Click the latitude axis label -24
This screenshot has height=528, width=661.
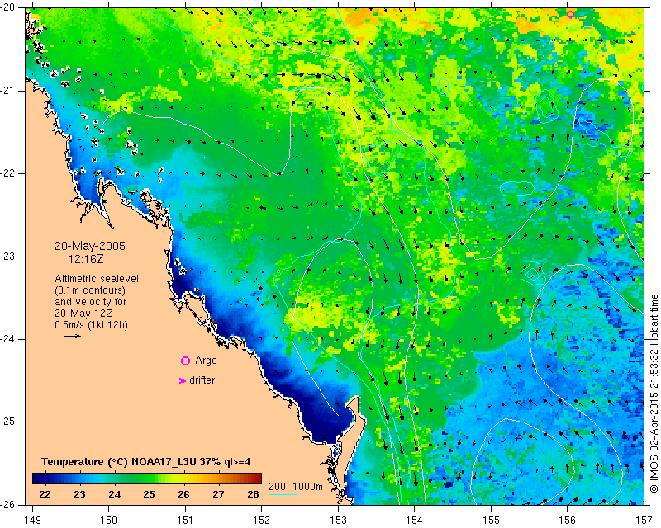point(8,339)
